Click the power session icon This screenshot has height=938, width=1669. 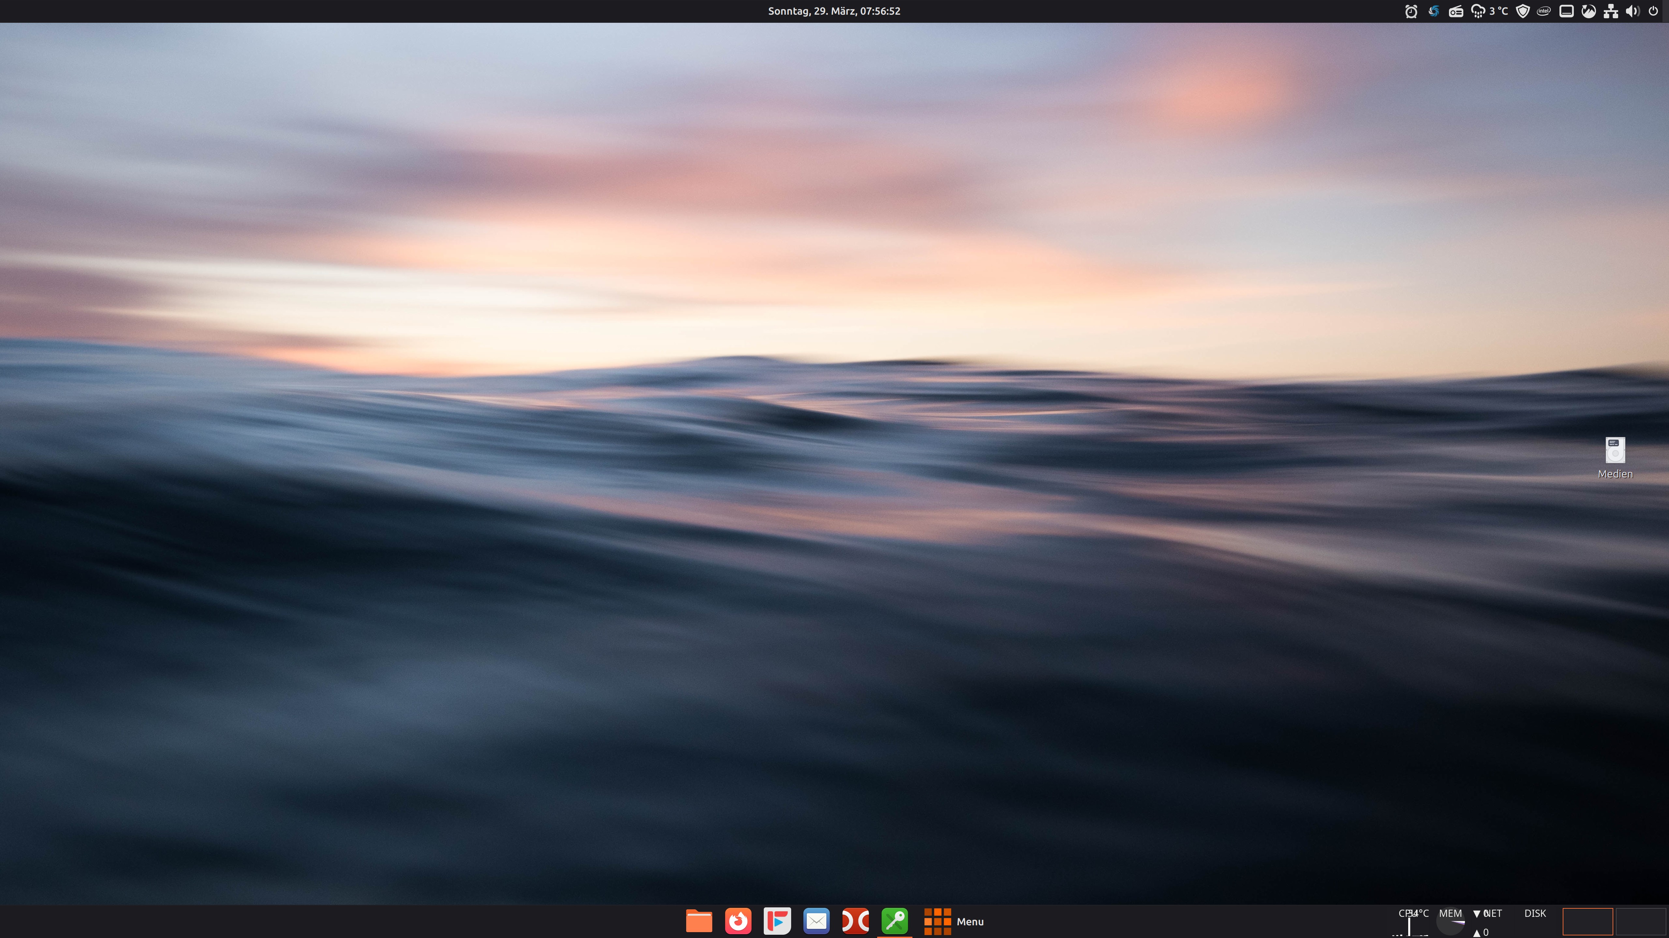[x=1653, y=11]
